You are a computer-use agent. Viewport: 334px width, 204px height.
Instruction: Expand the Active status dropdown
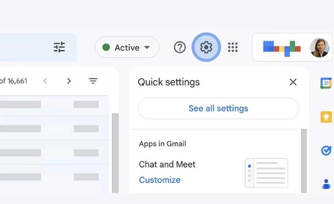(127, 47)
